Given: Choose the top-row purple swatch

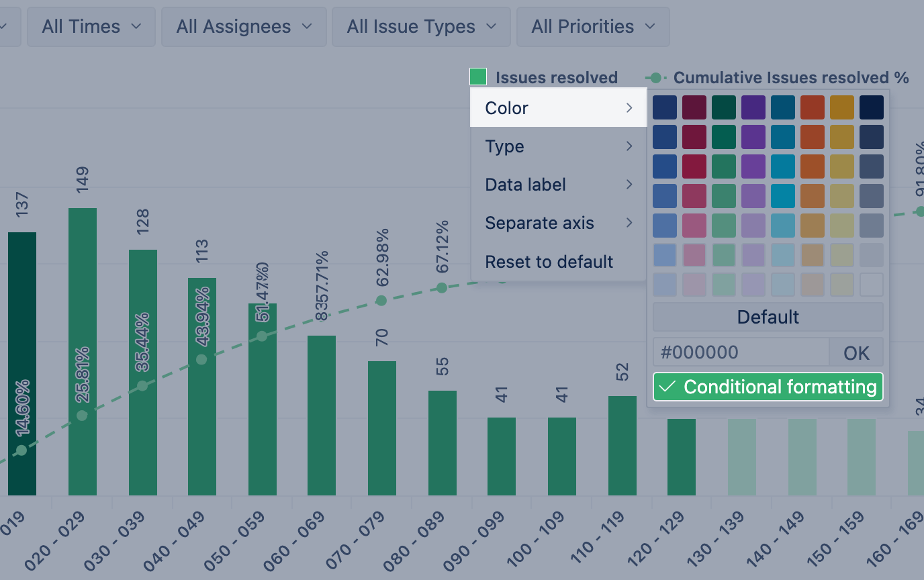Looking at the screenshot, I should tap(753, 107).
